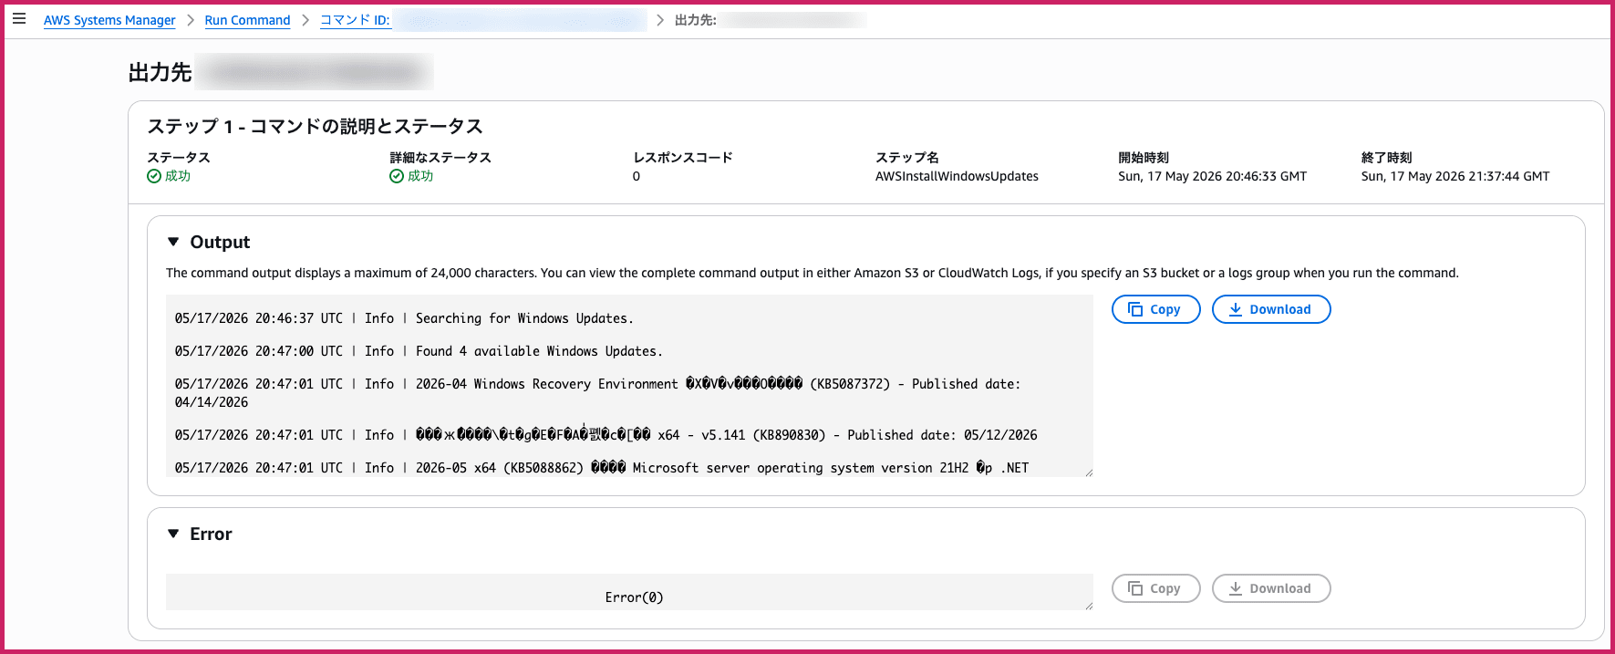Click the 成功 icon under 詳細なステータス

397,176
